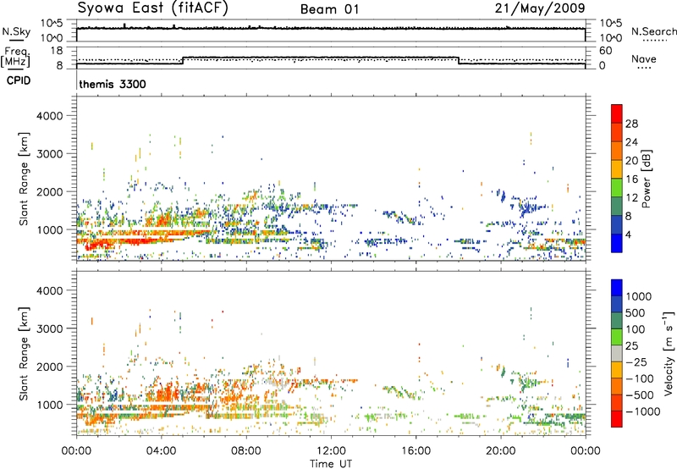Click the "16" tick on Power colorbar

(x=631, y=179)
